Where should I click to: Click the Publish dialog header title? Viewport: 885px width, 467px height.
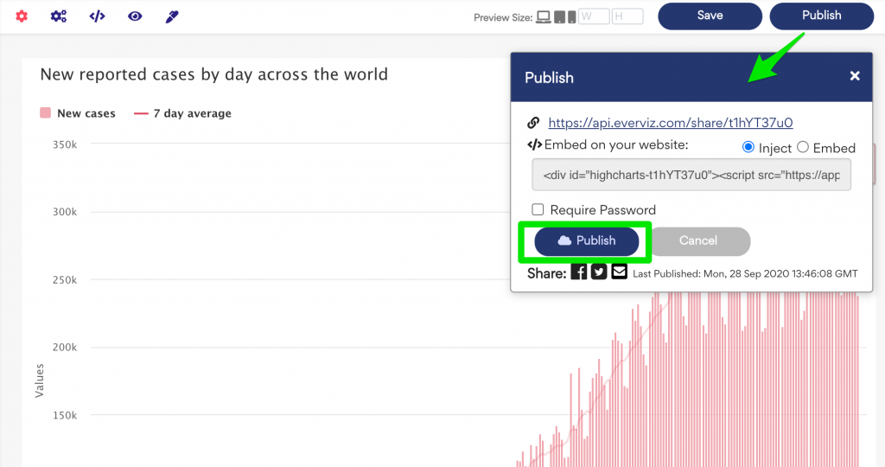(549, 77)
